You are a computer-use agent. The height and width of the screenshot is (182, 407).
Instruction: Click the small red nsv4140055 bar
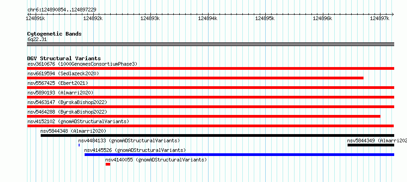[108, 164]
